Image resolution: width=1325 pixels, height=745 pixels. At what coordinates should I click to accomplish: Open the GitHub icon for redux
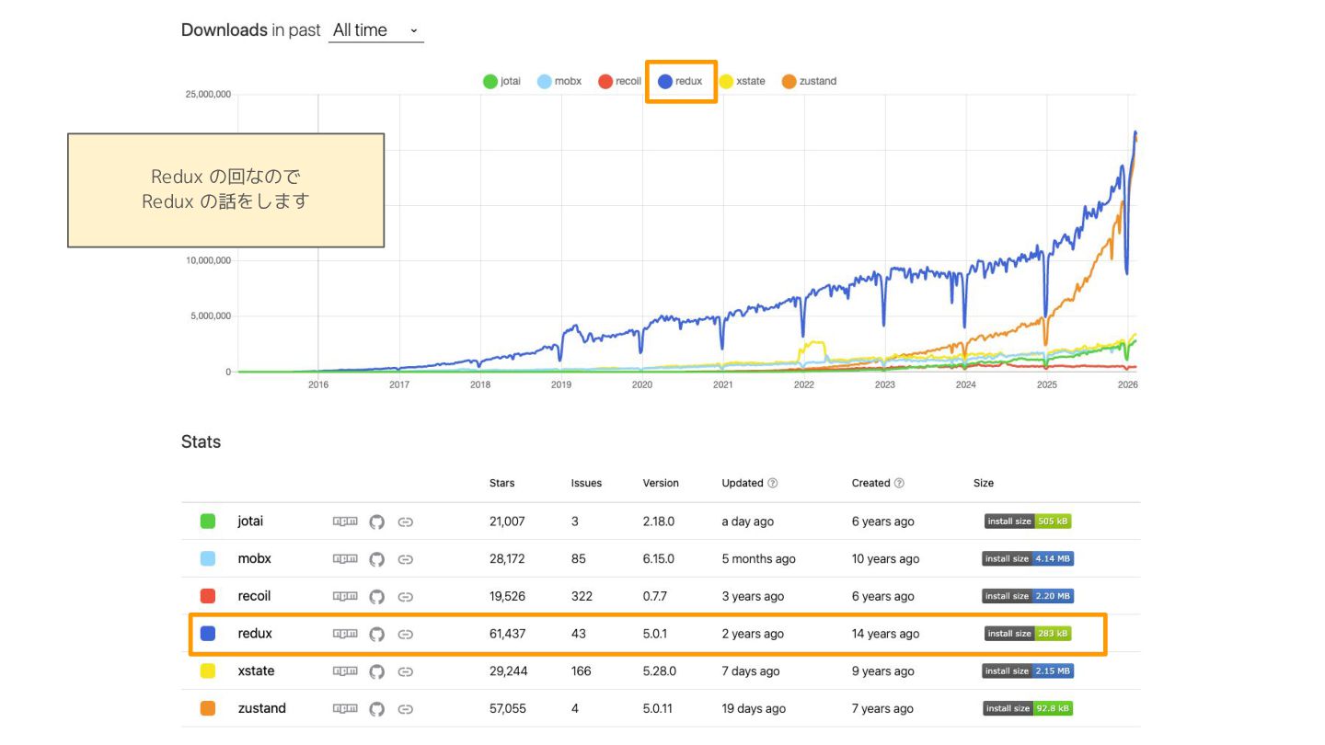[376, 634]
